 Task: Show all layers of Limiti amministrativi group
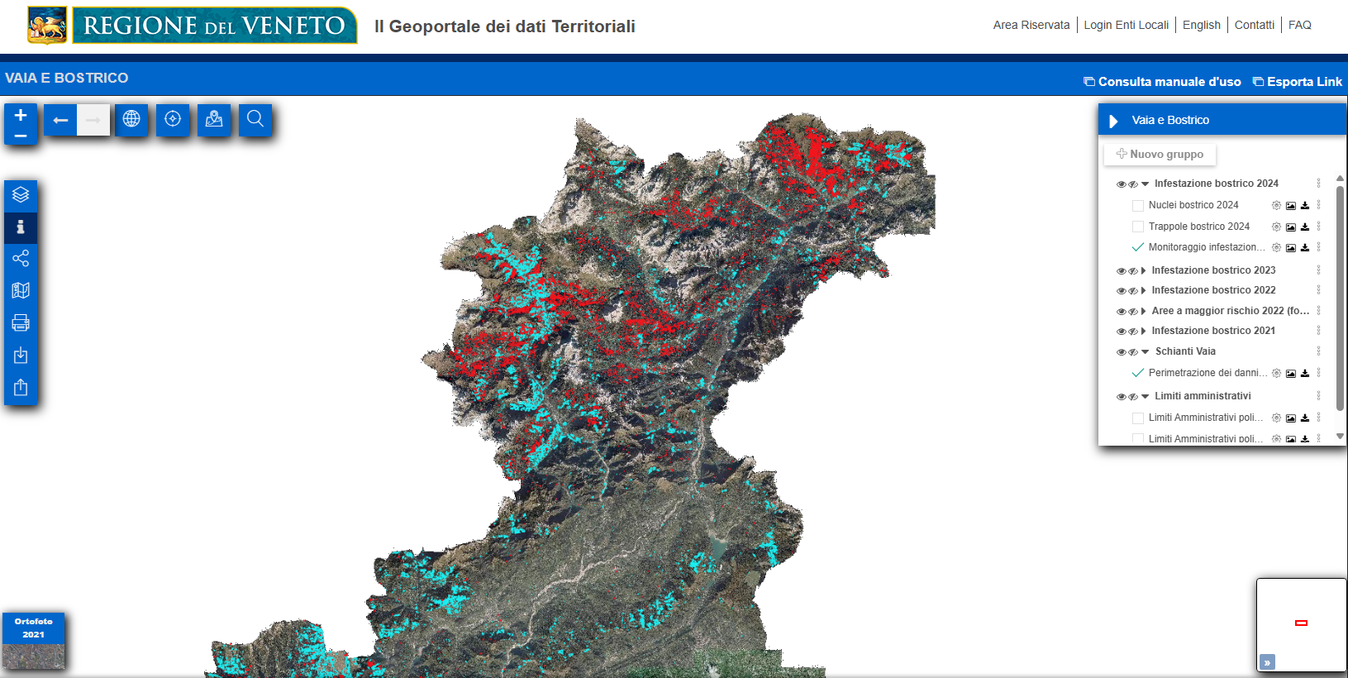coord(1121,397)
